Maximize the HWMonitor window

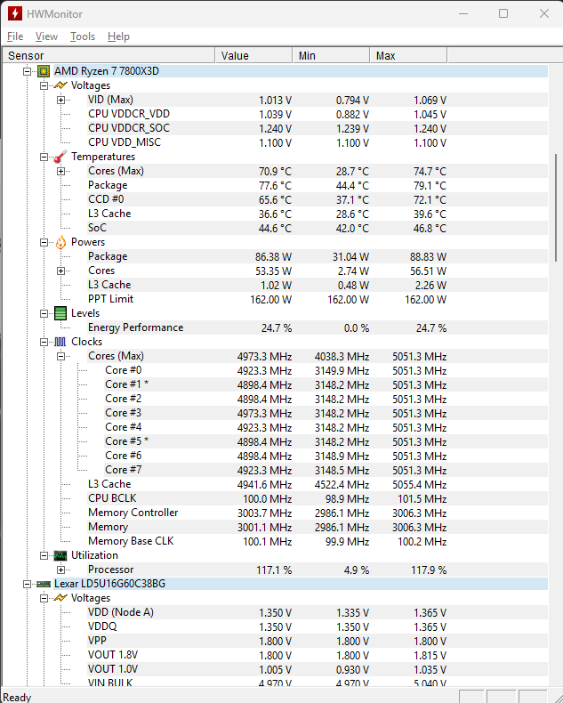[503, 13]
